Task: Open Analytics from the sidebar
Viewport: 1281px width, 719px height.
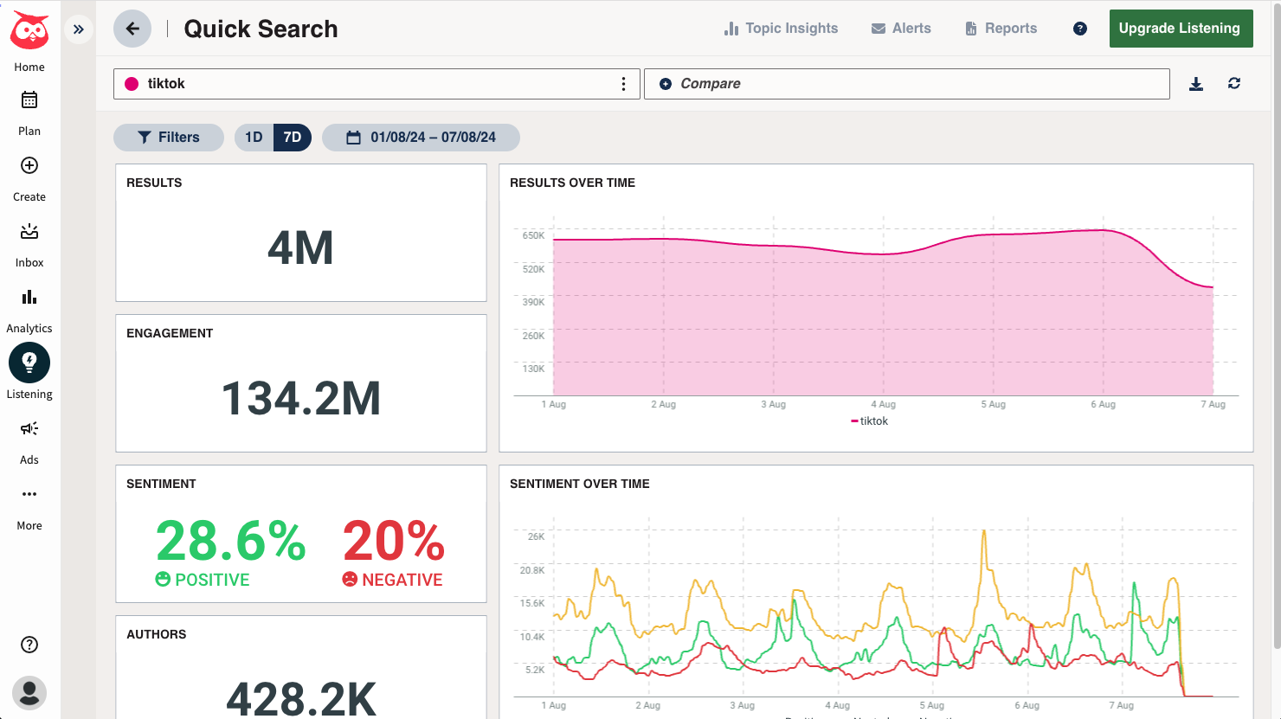Action: 29,298
